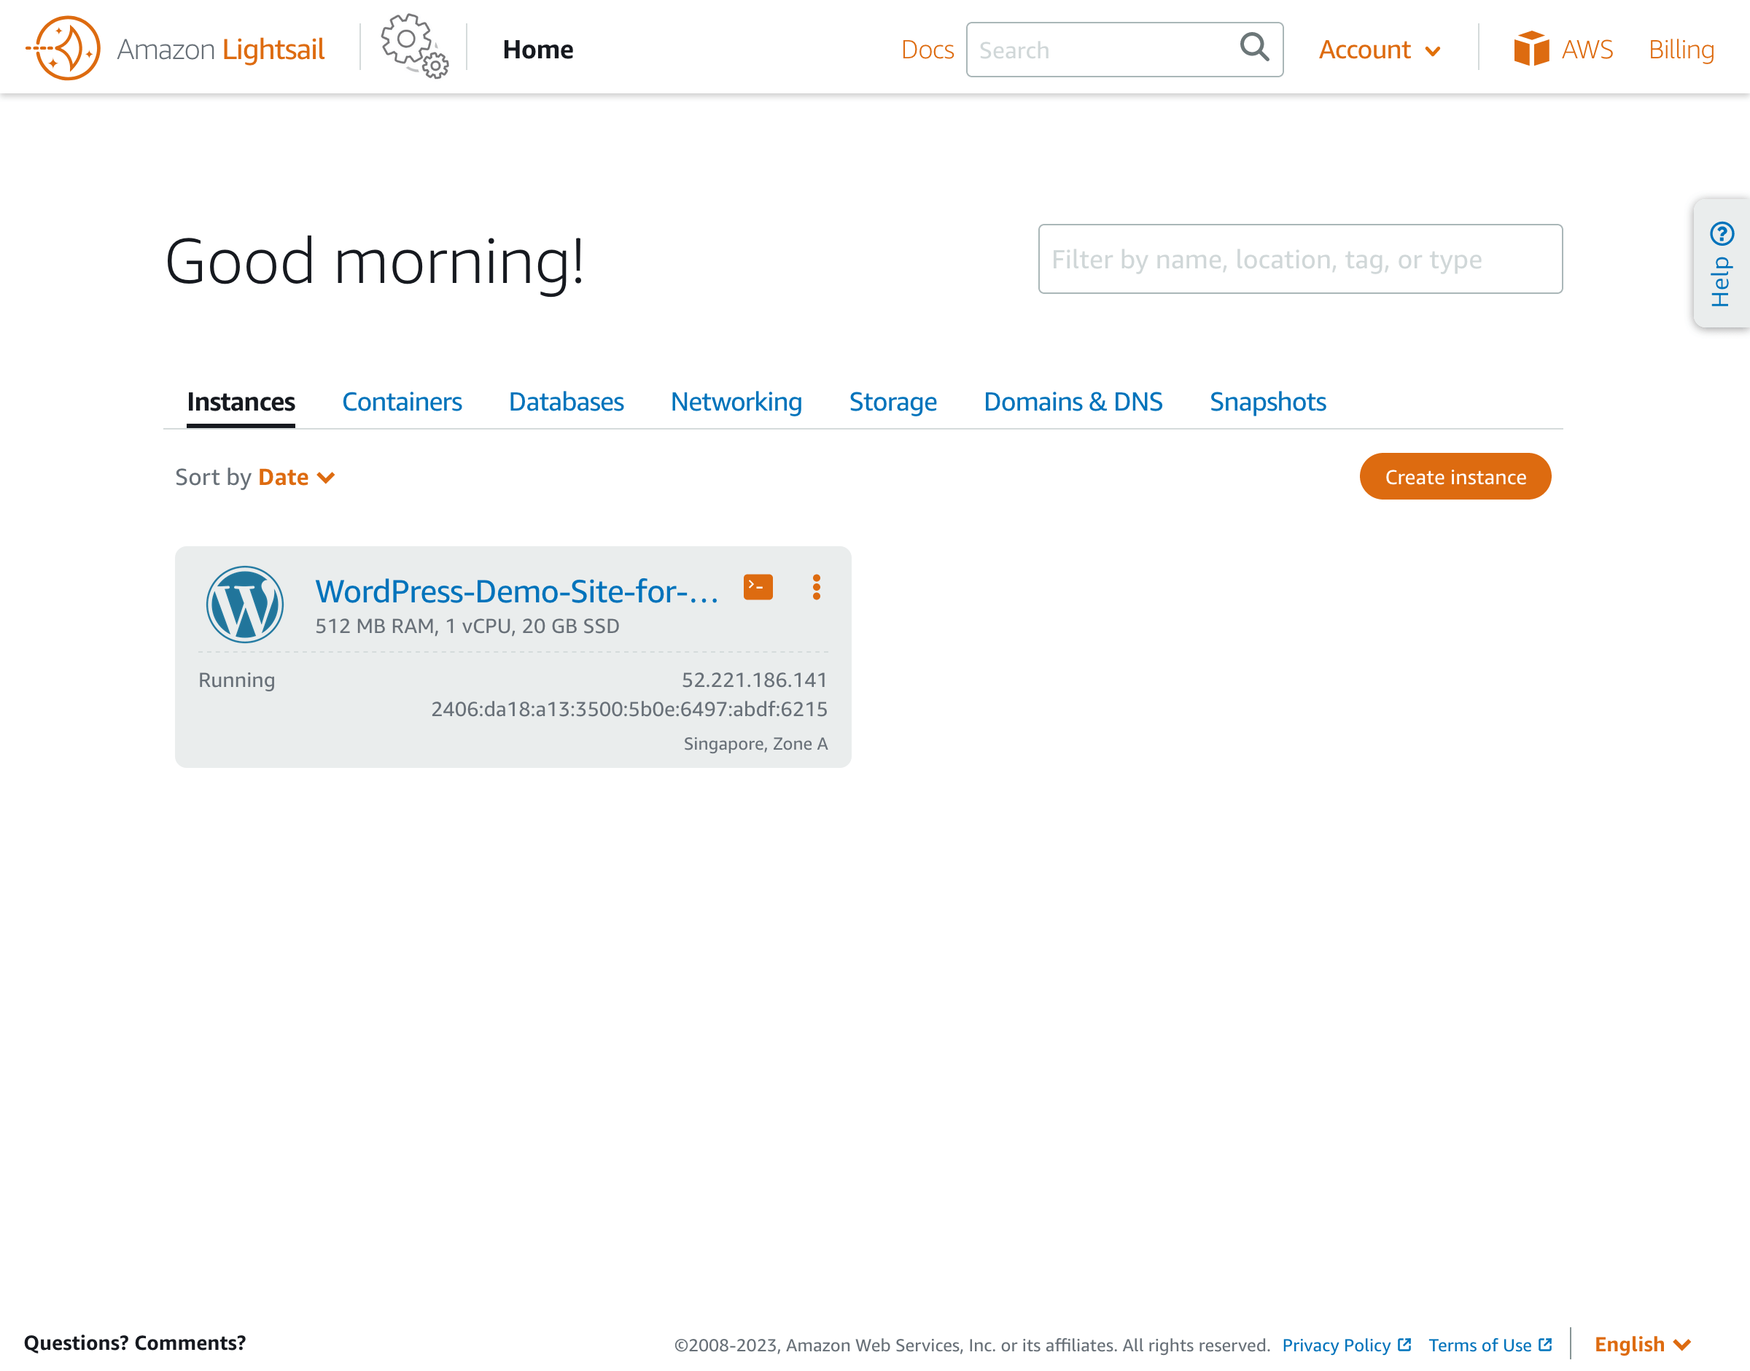Click the AWS cube icon in the header
This screenshot has width=1750, height=1371.
point(1533,48)
